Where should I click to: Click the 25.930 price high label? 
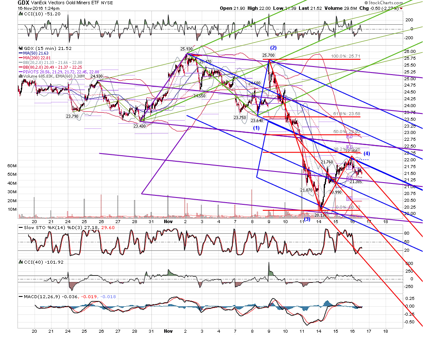[x=186, y=49]
